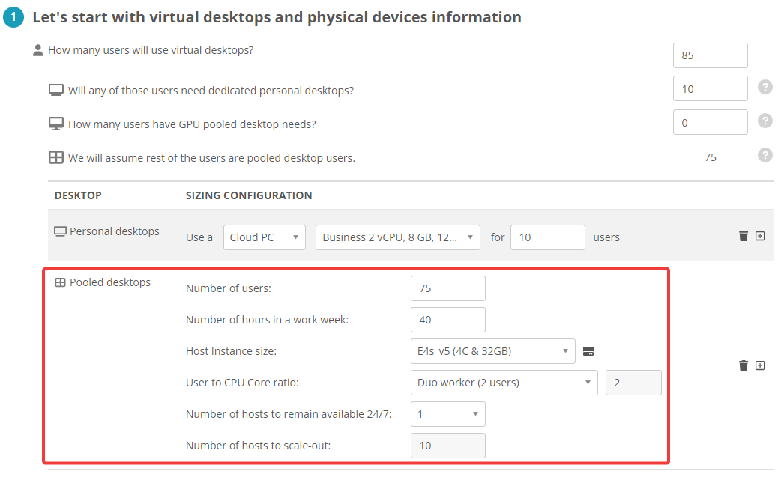The image size is (784, 483).
Task: Click help icon for GPU pooled desktop needs
Action: click(x=765, y=121)
